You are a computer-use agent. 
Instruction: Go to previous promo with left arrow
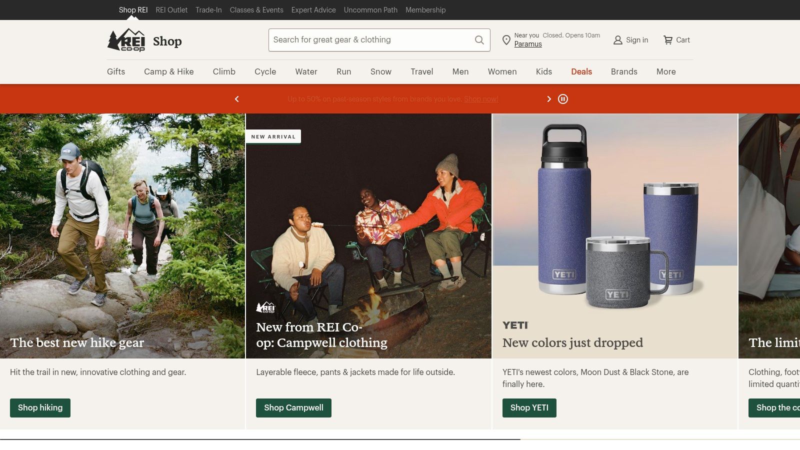coord(237,99)
